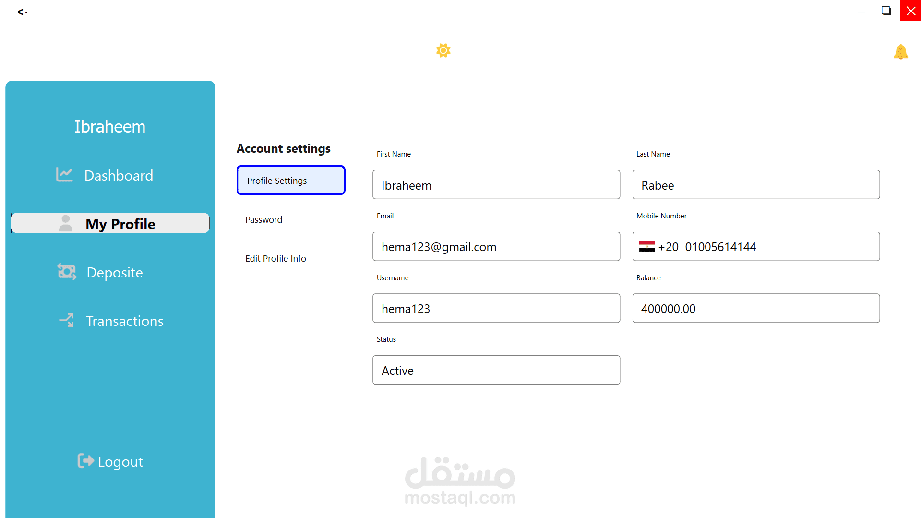Viewport: 921px width, 518px height.
Task: Open the Dashboard sidebar item
Action: point(110,175)
